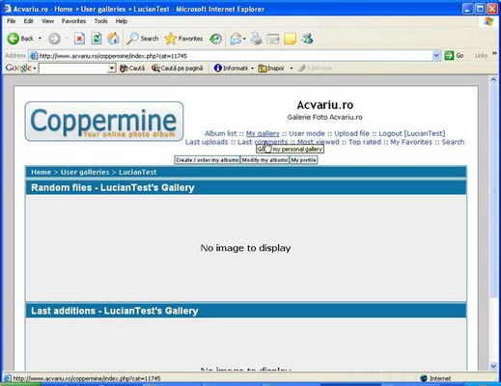Click the Home breadcrumb link
This screenshot has width=501, height=386.
[x=41, y=172]
